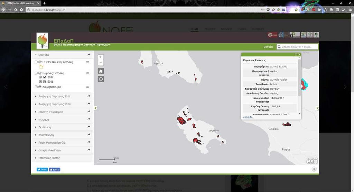Go to browser home page icon
Screen dimensions: 354x192
click(21, 10)
